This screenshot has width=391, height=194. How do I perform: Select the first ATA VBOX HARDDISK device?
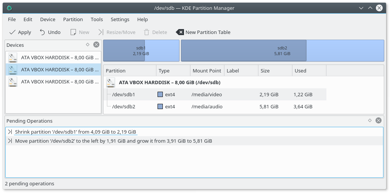pos(53,57)
